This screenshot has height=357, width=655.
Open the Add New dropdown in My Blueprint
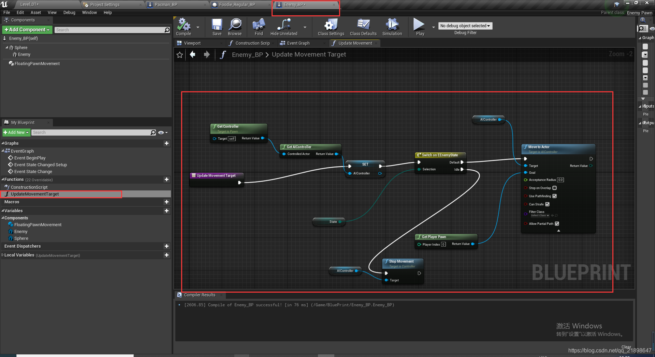tap(16, 133)
